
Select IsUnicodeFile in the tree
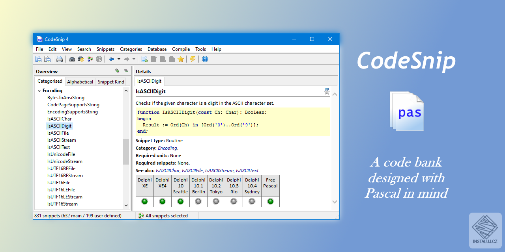pos(61,154)
